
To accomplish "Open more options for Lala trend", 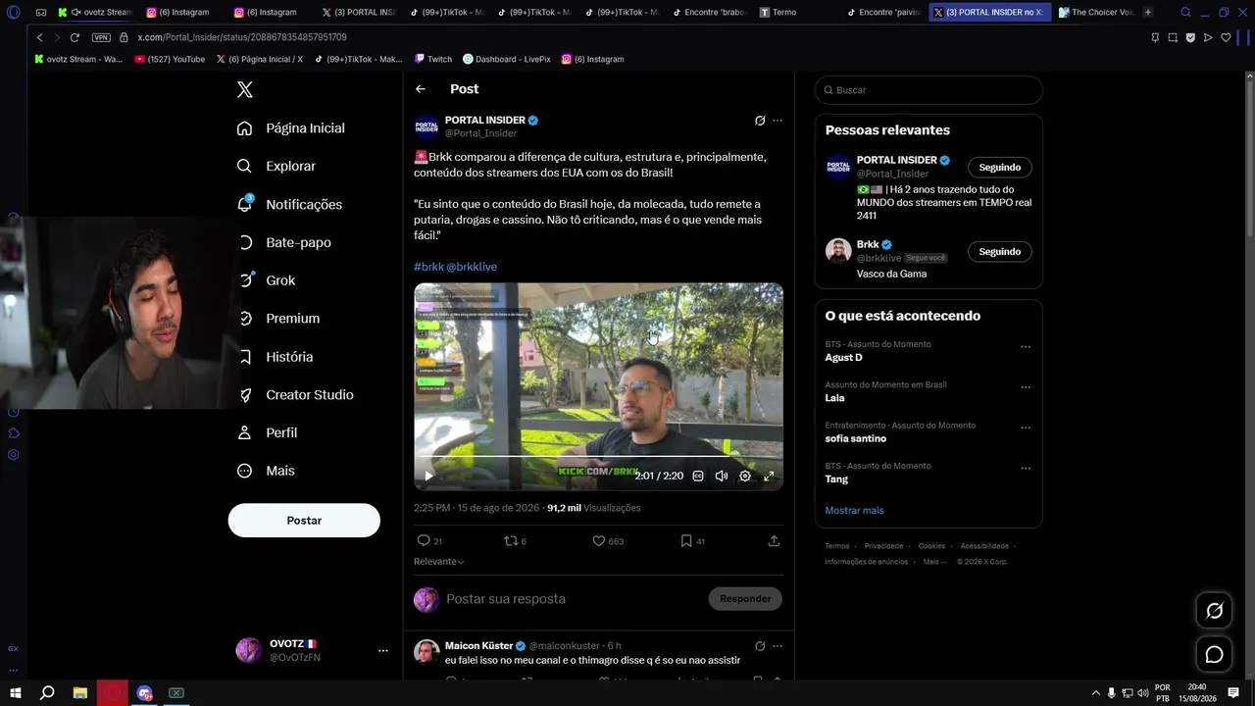I will 1026,387.
